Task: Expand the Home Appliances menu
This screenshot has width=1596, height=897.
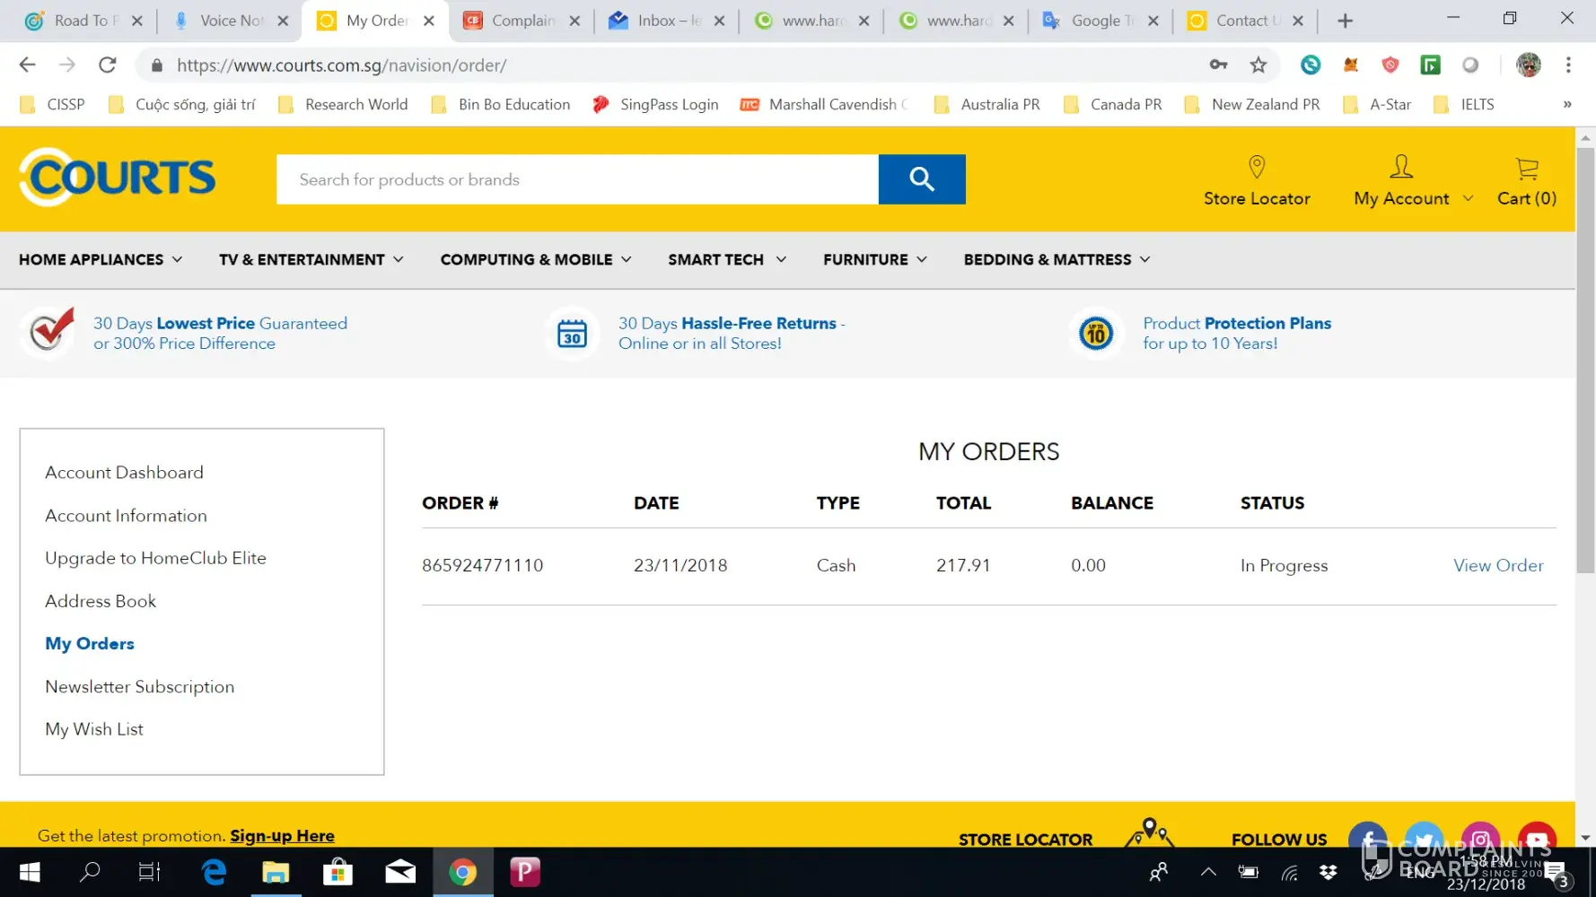Action: [101, 259]
